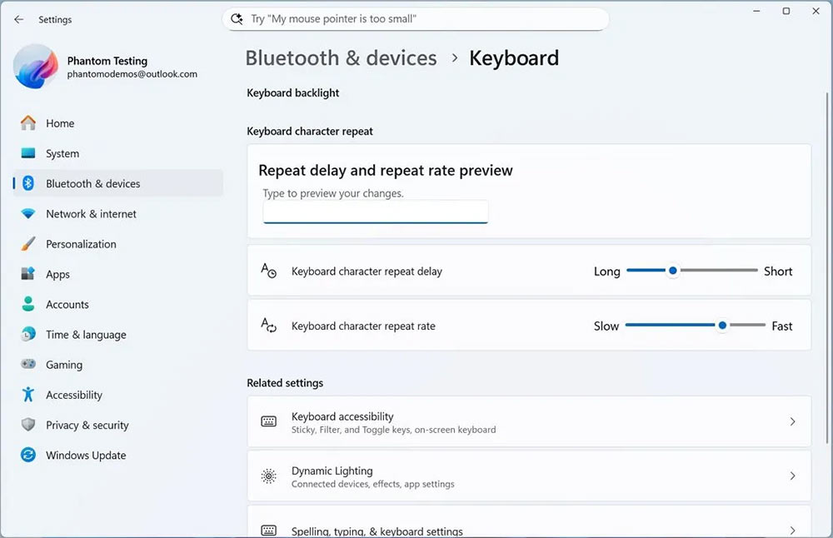Screen dimensions: 833x538
Task: Click the Keyboard accessibility keyboard icon
Action: tap(268, 421)
